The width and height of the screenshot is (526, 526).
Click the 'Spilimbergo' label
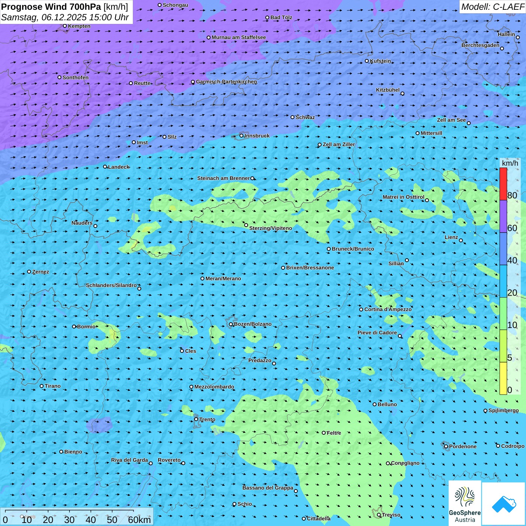click(x=503, y=410)
